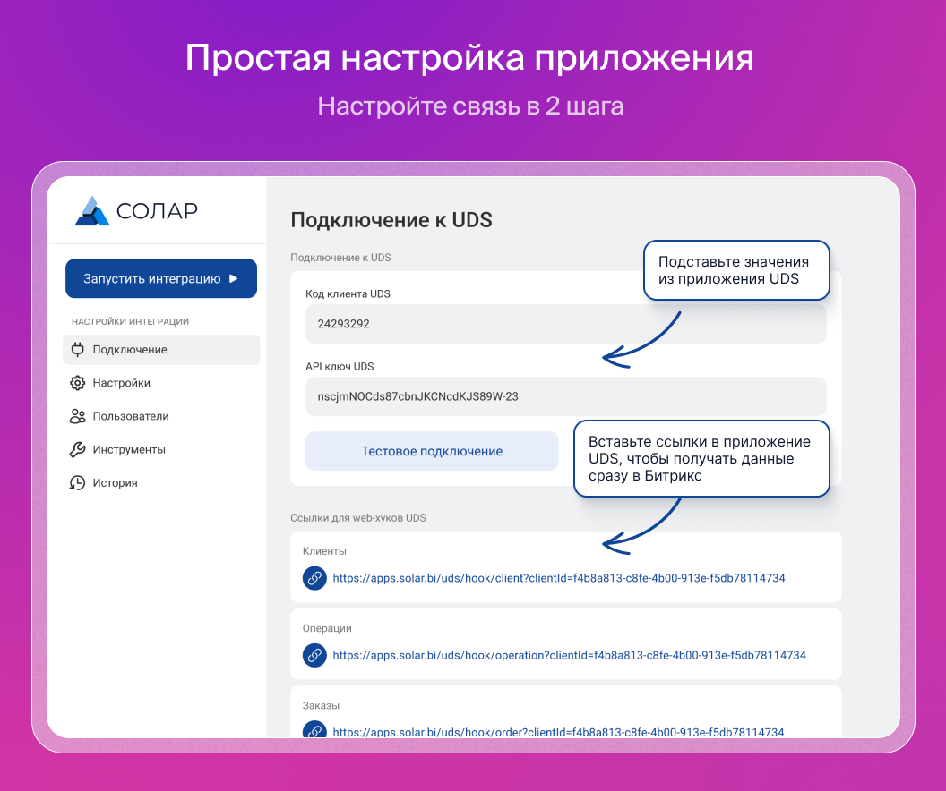This screenshot has width=946, height=791.
Task: Click the link icon in Операции card
Action: point(314,656)
